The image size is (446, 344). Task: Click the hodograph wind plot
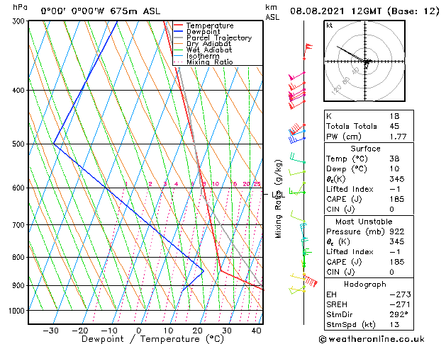(x=364, y=61)
